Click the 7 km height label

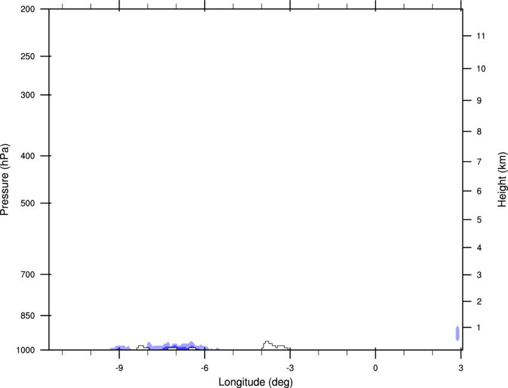(479, 162)
